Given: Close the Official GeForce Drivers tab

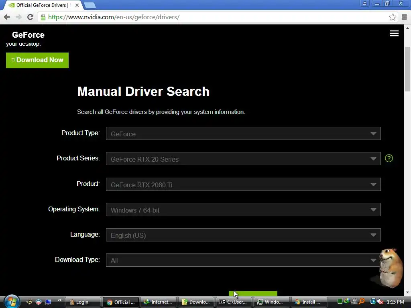Looking at the screenshot, I should click(77, 5).
